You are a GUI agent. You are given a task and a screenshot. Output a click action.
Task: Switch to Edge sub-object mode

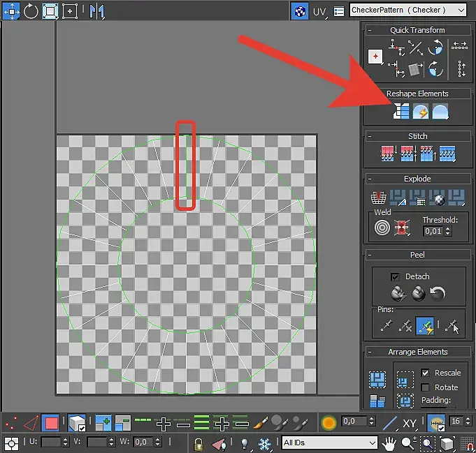(31, 423)
